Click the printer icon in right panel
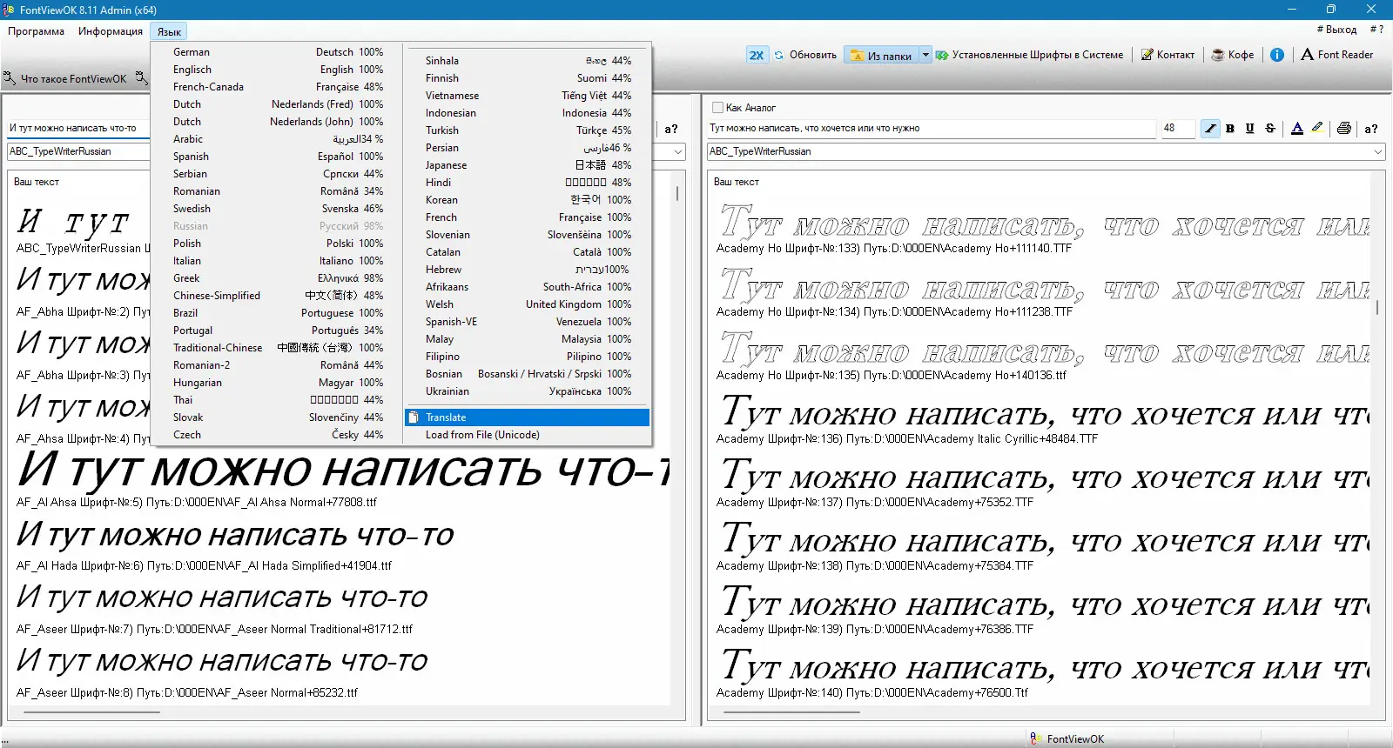The width and height of the screenshot is (1393, 748). point(1344,129)
